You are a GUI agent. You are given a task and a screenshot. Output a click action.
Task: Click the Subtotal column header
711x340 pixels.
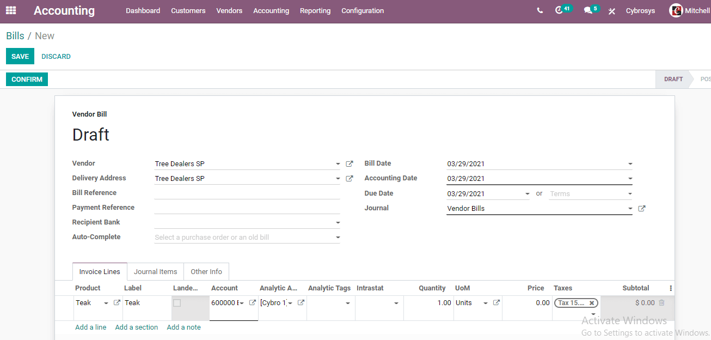(636, 288)
